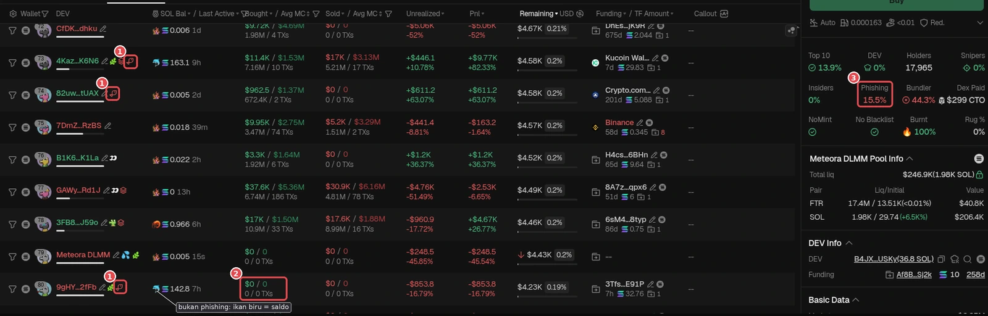
Task: Click the $30.9K sold value for GAWy...Rd1J
Action: point(338,186)
